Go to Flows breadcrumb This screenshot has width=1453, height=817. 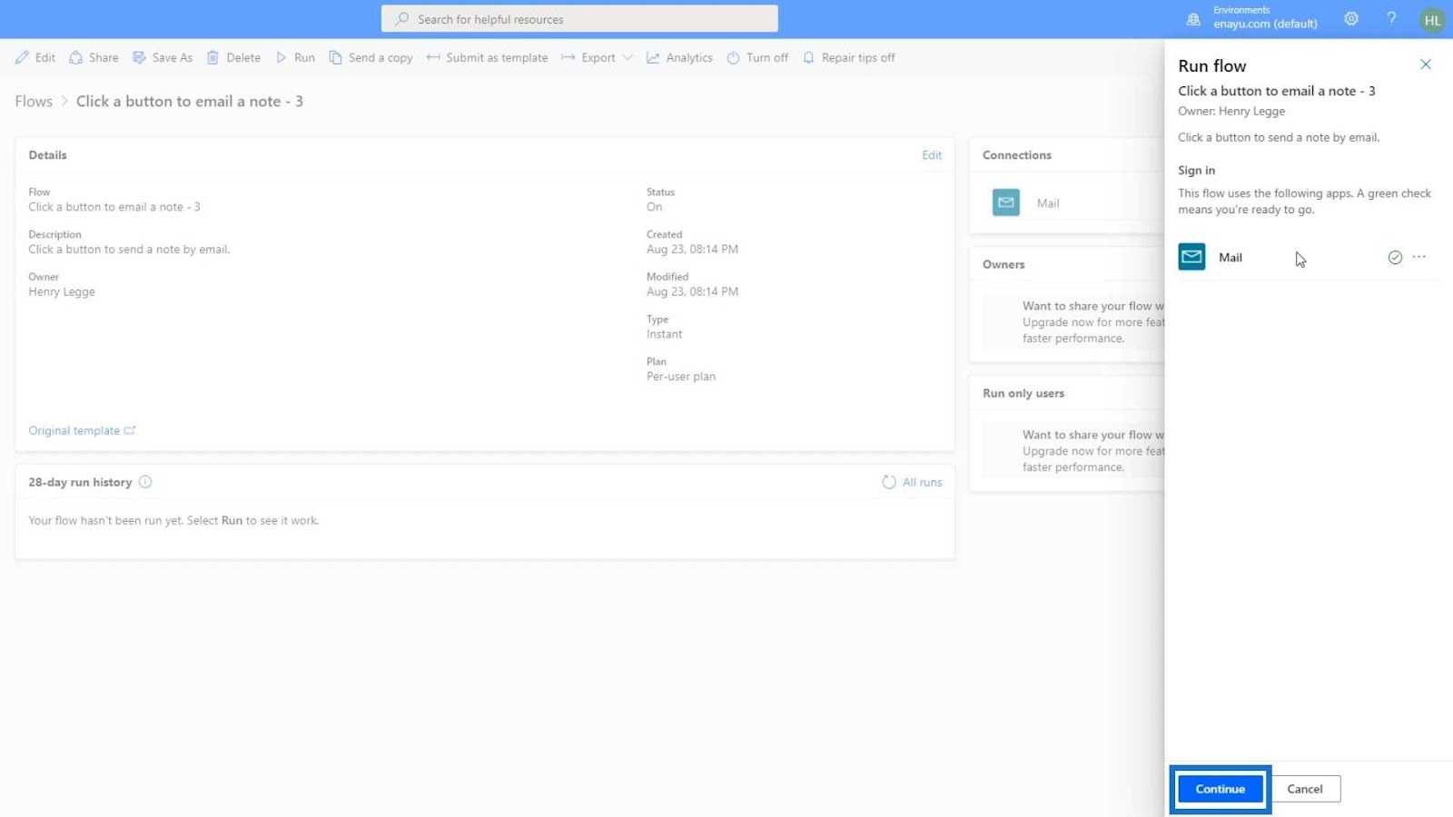tap(34, 101)
